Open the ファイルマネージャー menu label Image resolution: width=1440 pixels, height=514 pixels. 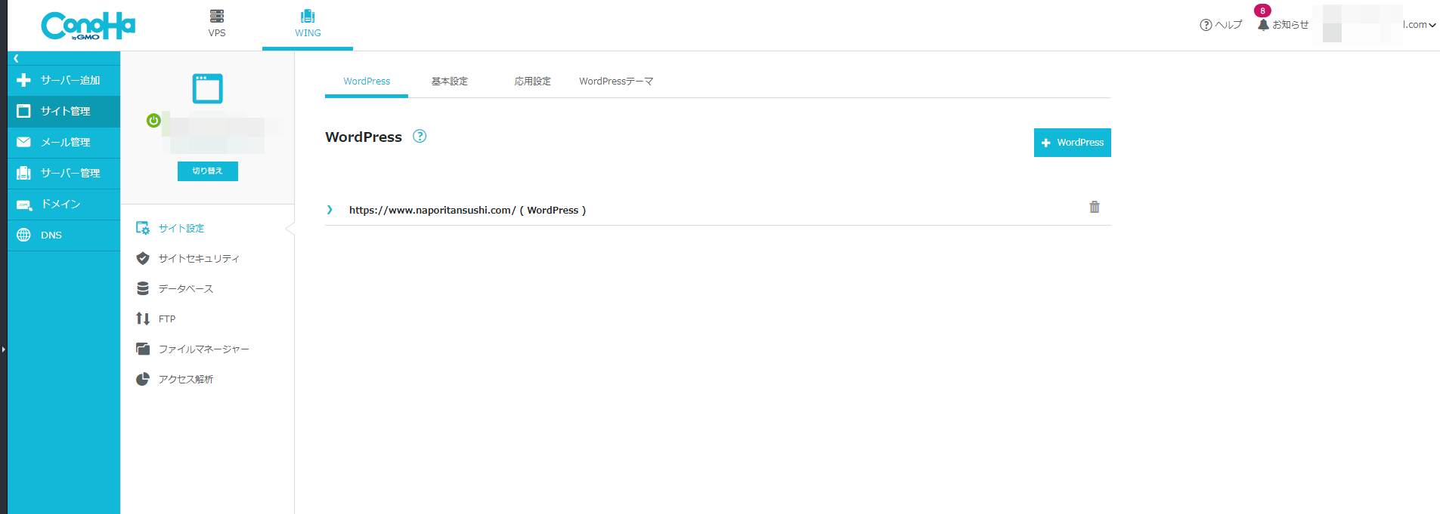click(204, 349)
